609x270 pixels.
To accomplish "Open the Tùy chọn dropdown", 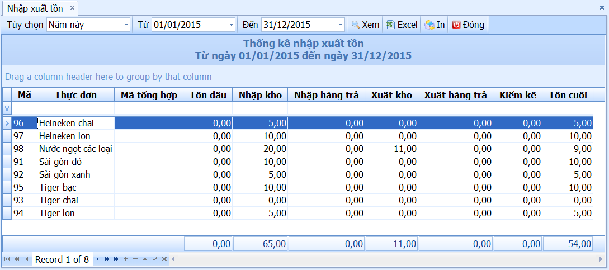I will pyautogui.click(x=126, y=25).
